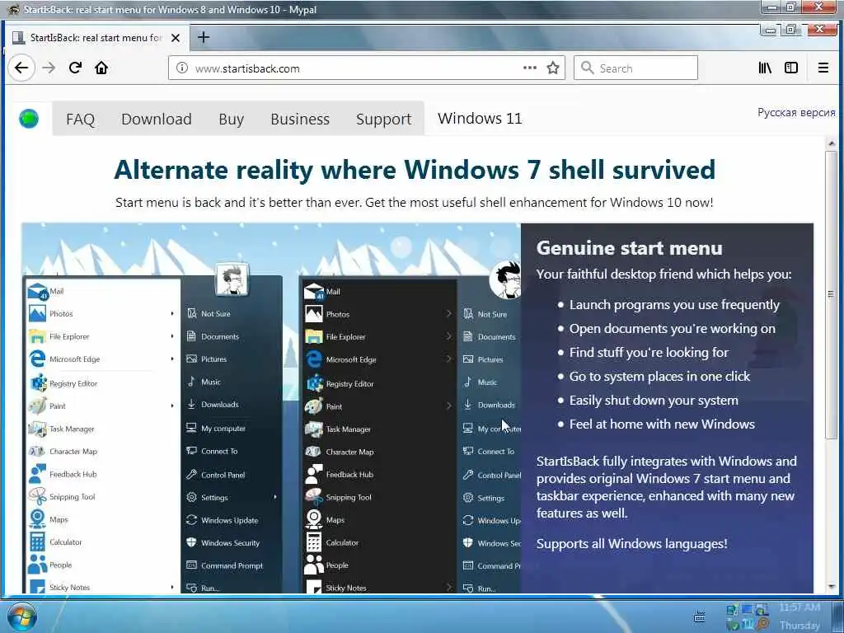
Task: Click Control Panel in light menu
Action: (223, 475)
